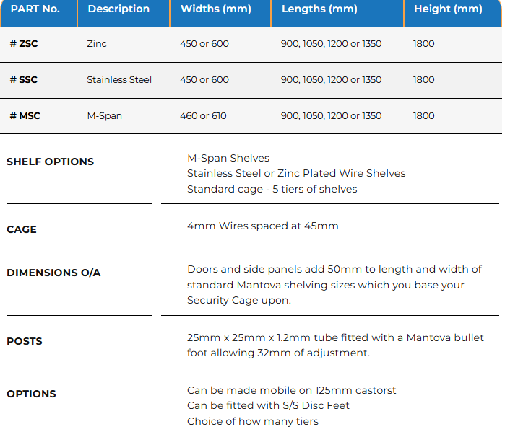Click the 4mm Wires spaced at 45mm text
This screenshot has width=505, height=437.
coord(262,226)
